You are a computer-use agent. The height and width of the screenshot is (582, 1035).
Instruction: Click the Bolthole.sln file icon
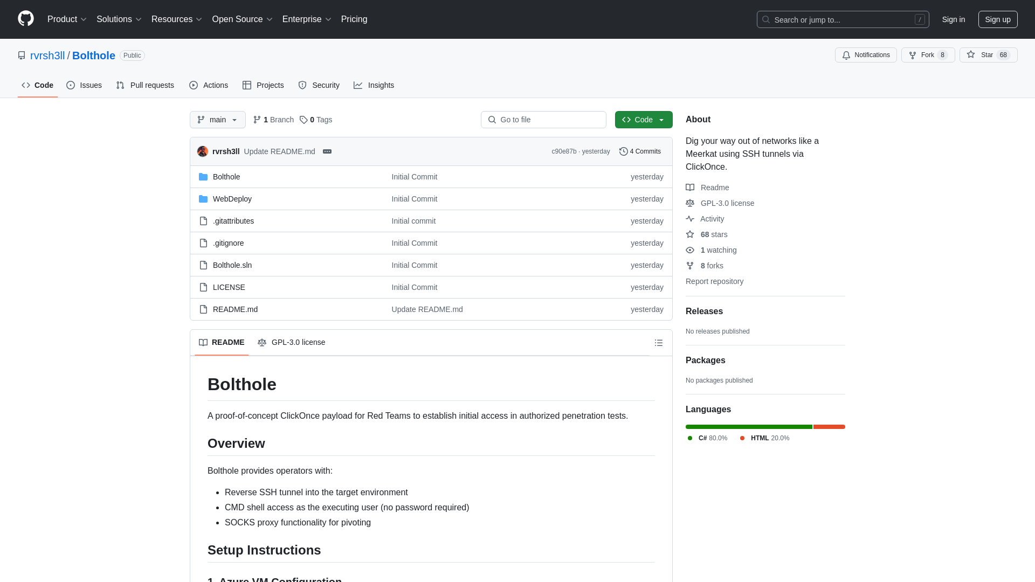pyautogui.click(x=203, y=265)
